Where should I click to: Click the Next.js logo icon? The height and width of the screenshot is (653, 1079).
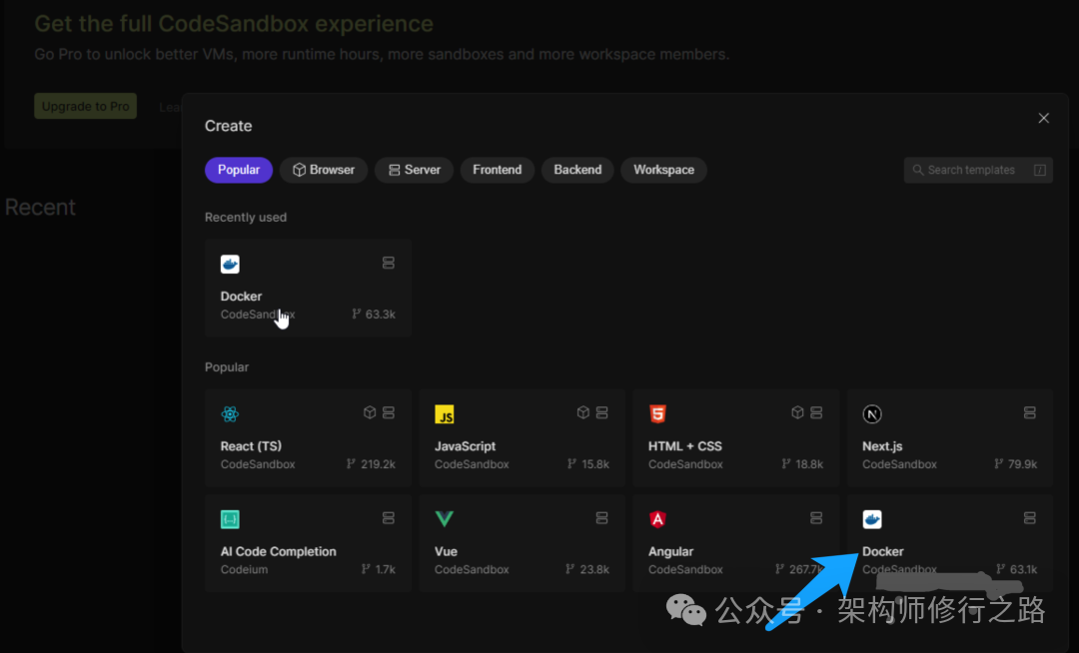click(872, 414)
